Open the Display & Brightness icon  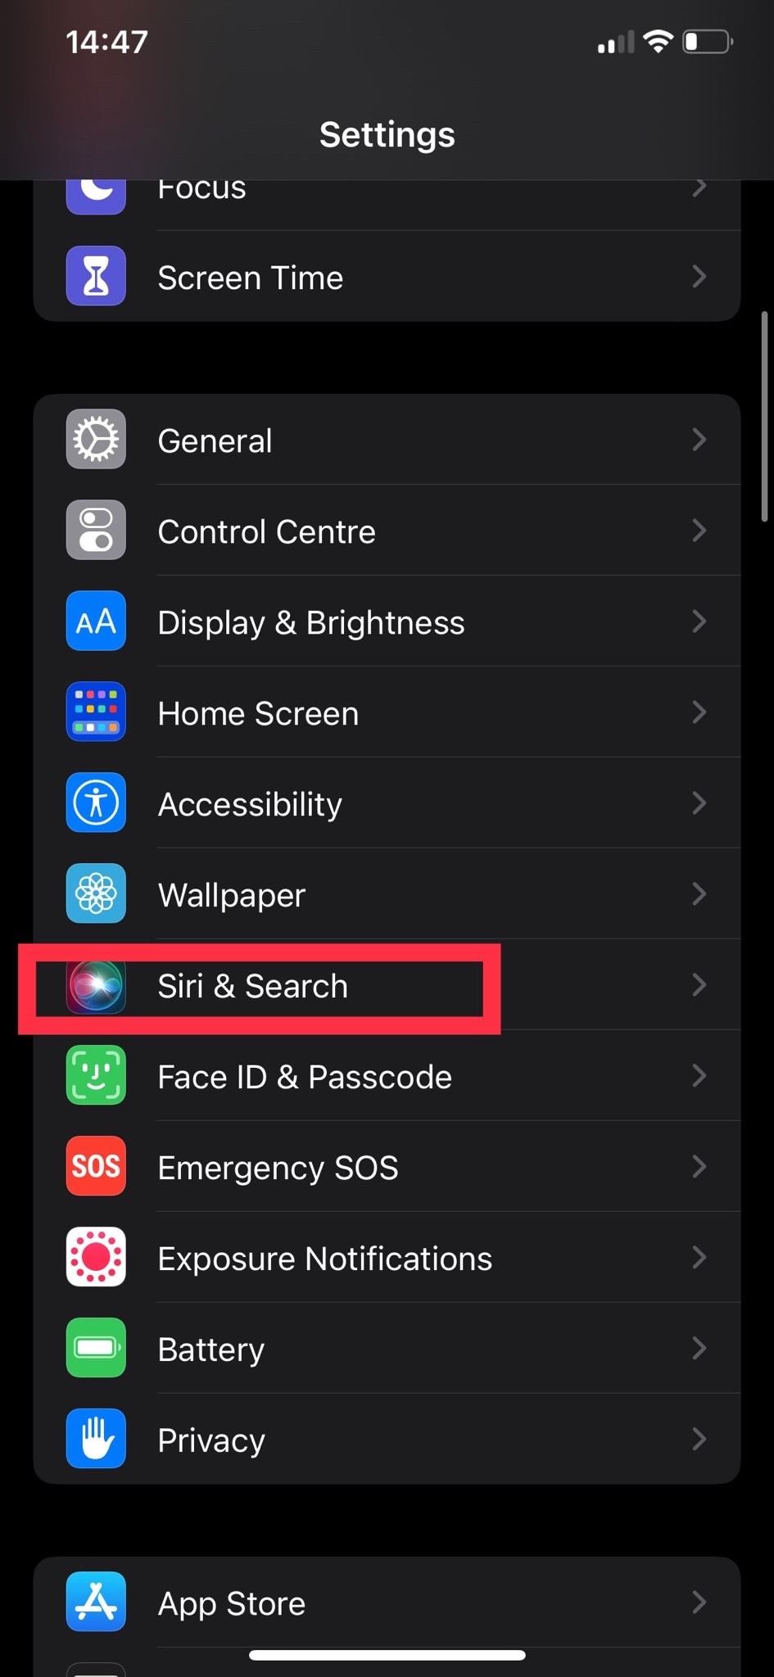coord(96,621)
